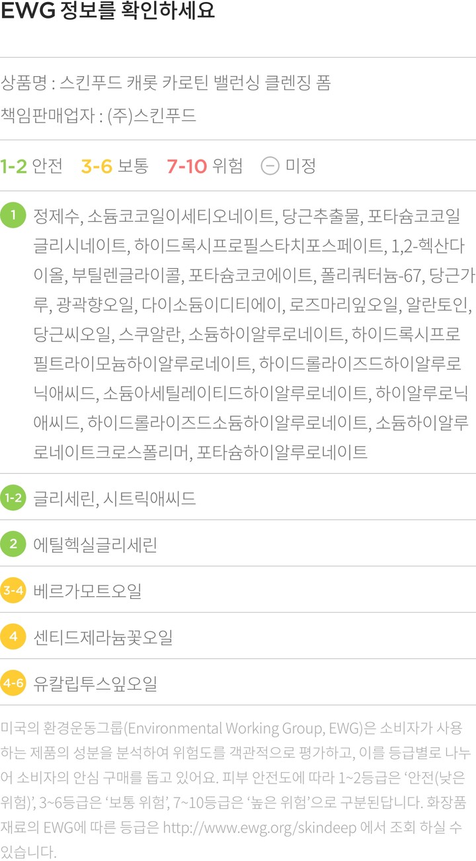Click the undetermined minus-circle legend icon
Viewport: 476px width, 861px height.
[270, 165]
